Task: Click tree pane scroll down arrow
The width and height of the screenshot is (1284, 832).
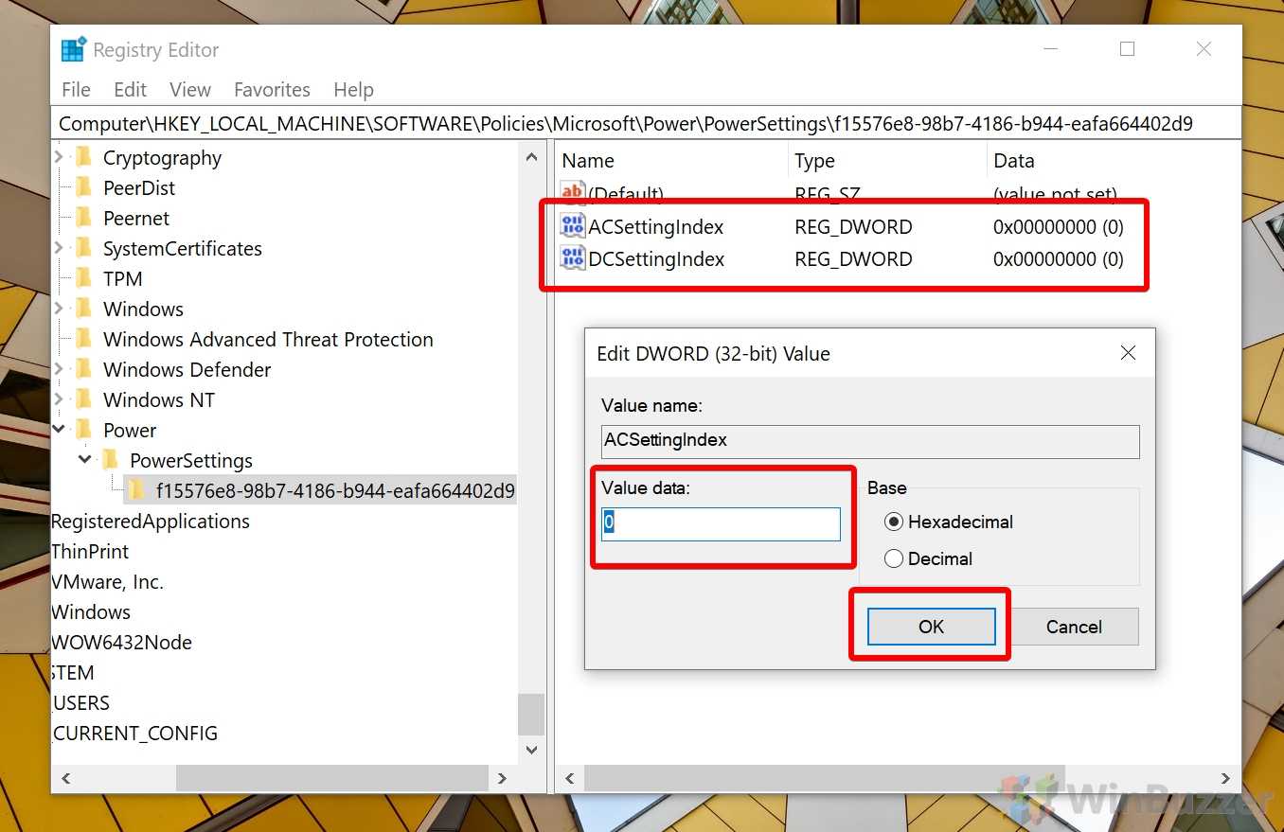Action: click(531, 750)
